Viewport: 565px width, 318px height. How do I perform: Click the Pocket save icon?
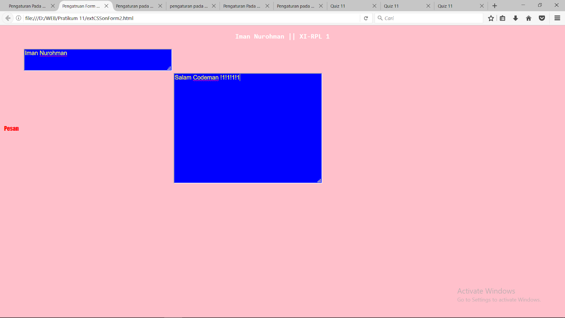point(541,18)
